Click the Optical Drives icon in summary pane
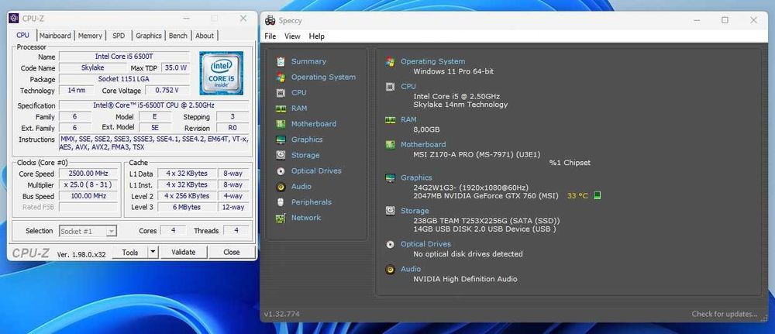 tap(391, 244)
